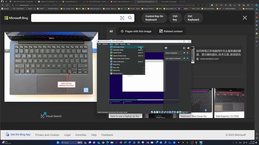Open 'Privacy and Cookies' footer link
The height and width of the screenshot is (145, 259).
point(47,135)
